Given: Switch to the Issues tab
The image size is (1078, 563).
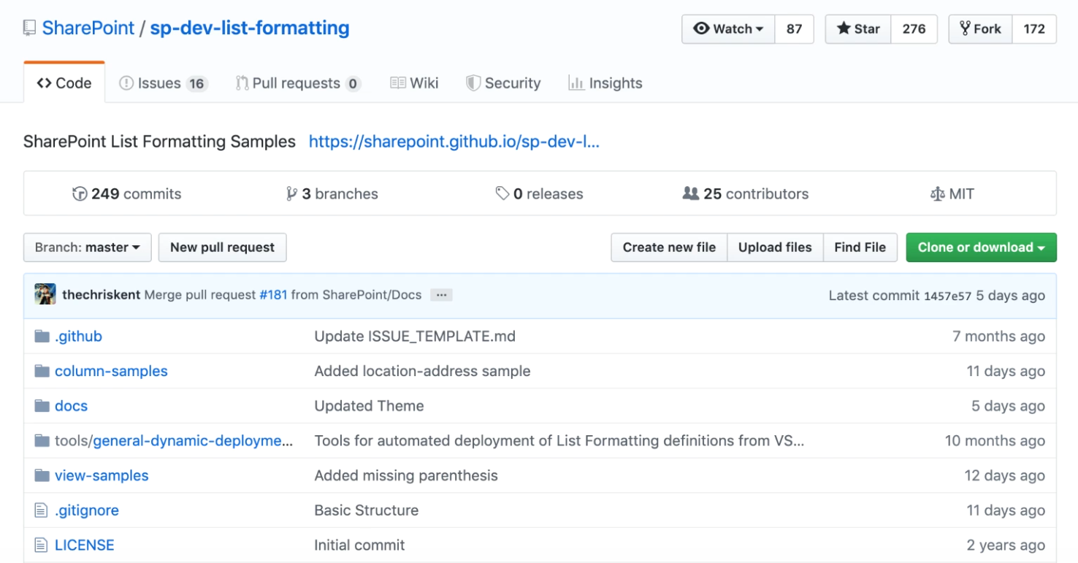Looking at the screenshot, I should click(164, 83).
